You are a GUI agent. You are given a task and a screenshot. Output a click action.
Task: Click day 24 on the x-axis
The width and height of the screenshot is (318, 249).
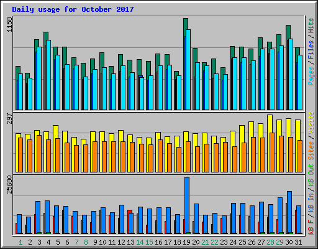233,242
